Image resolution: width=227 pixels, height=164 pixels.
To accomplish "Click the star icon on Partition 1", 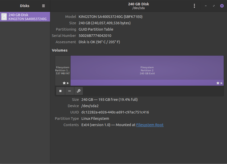I will coord(64,83).
